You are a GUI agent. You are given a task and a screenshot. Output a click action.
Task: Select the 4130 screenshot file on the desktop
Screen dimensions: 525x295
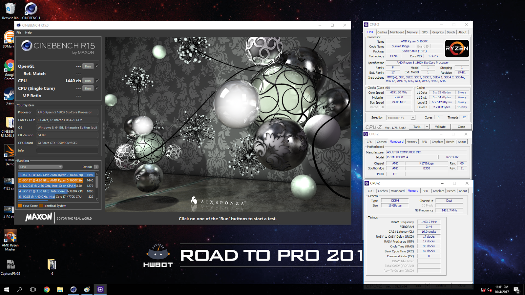coord(9,212)
